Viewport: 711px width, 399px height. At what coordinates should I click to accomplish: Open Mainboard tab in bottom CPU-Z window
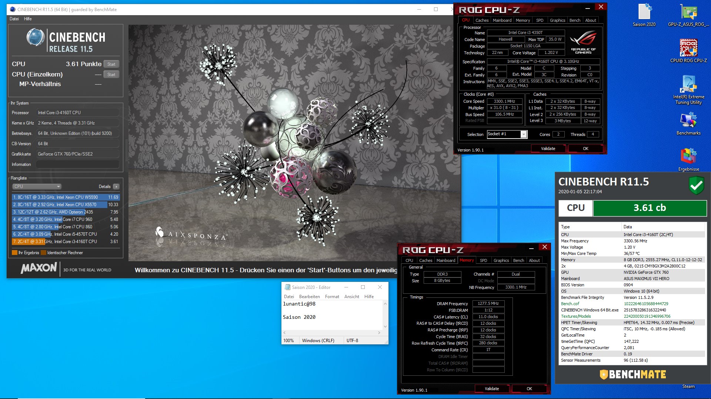tap(446, 260)
